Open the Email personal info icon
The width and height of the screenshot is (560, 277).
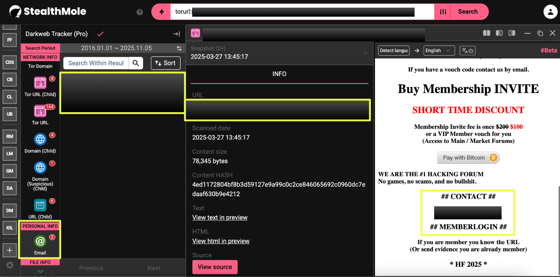pos(40,241)
